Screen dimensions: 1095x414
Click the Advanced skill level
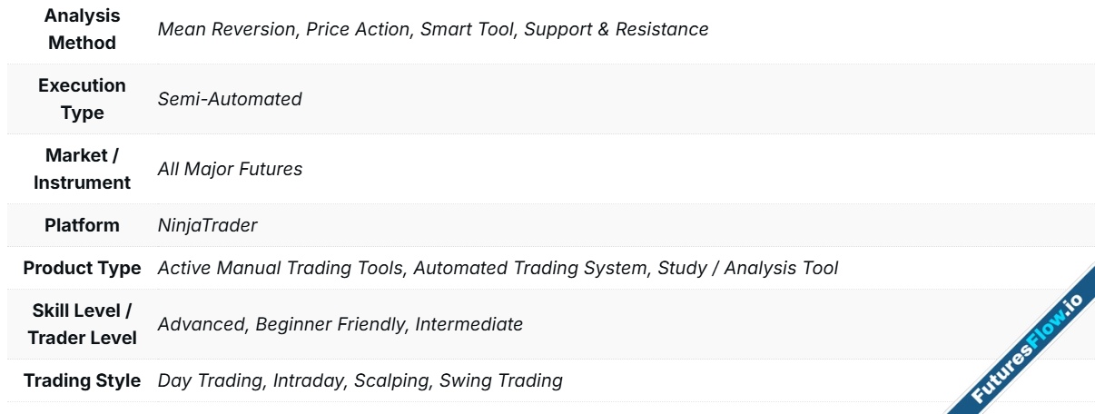[201, 324]
